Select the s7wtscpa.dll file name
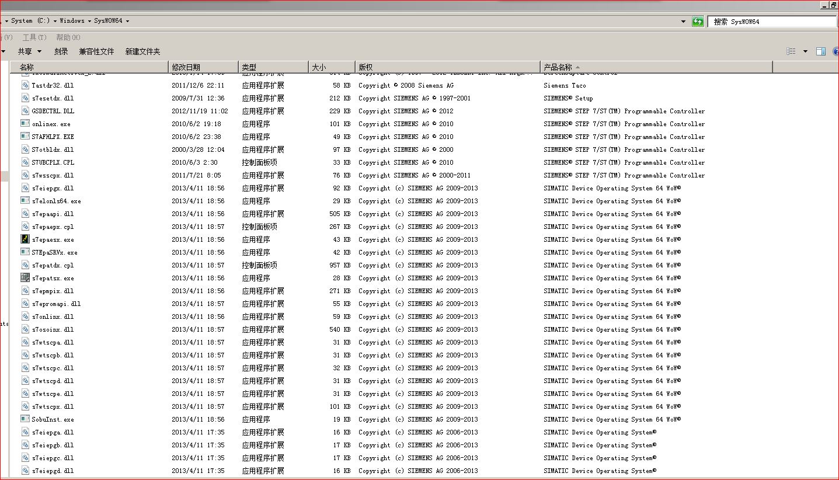Screen dimensions: 839x480 (53, 342)
